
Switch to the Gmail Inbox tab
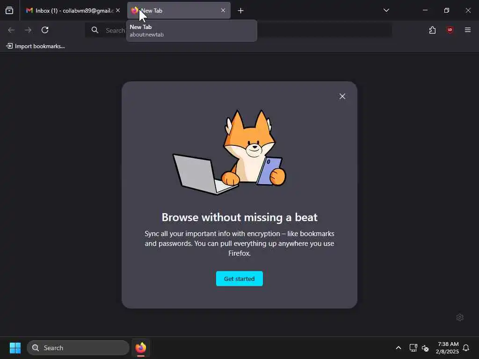(x=73, y=10)
